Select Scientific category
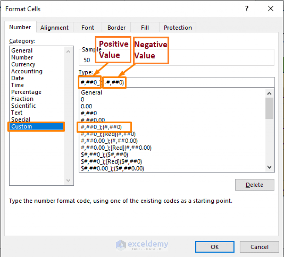284x257 pixels. (x=24, y=106)
